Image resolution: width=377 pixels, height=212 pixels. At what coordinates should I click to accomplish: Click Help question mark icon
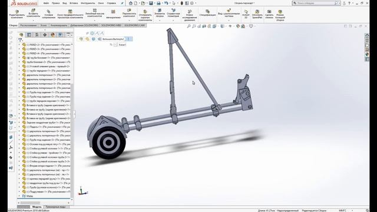(349, 3)
